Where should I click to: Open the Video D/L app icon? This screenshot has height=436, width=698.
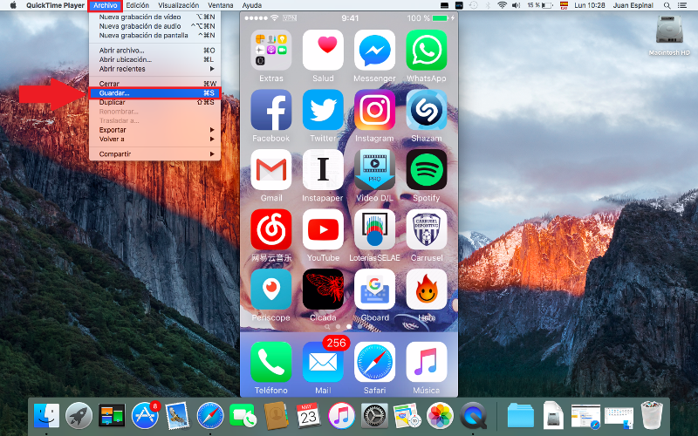(374, 169)
